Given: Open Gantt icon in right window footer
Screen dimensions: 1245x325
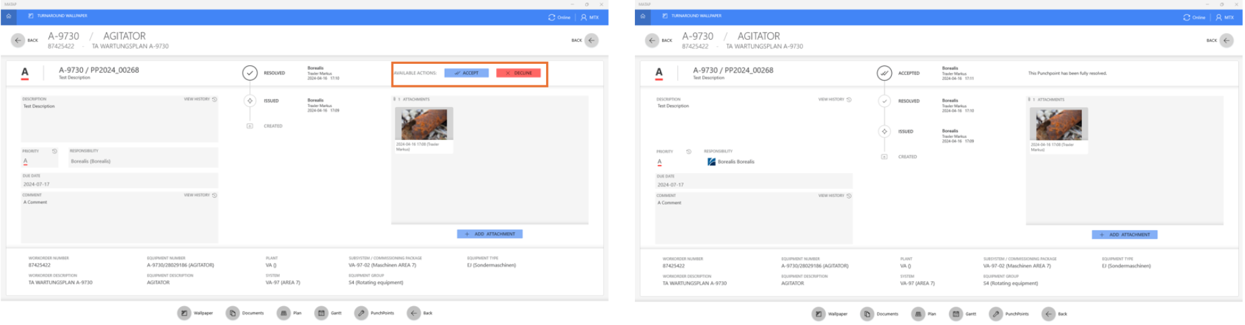Looking at the screenshot, I should [x=956, y=314].
